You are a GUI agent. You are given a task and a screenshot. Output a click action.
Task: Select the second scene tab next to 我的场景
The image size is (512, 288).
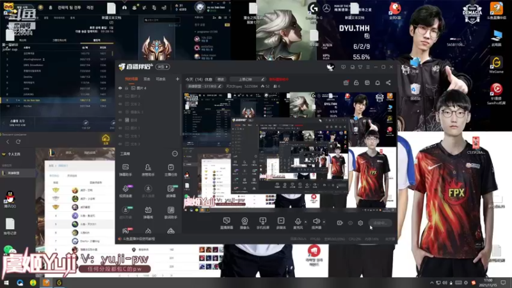click(x=147, y=79)
